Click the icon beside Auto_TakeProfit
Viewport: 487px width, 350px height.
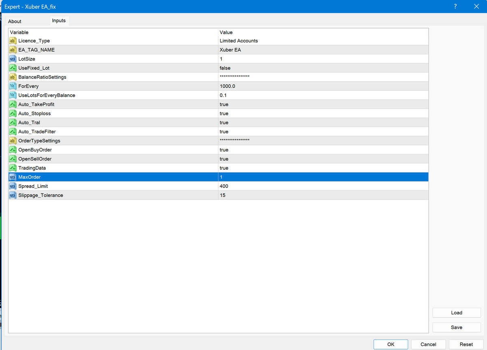tap(12, 104)
